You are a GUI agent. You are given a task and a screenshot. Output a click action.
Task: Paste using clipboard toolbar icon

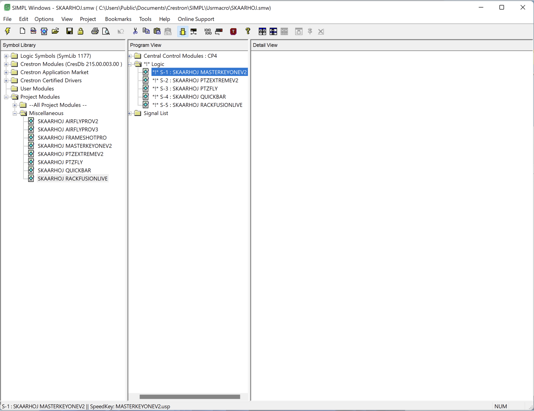coord(157,31)
